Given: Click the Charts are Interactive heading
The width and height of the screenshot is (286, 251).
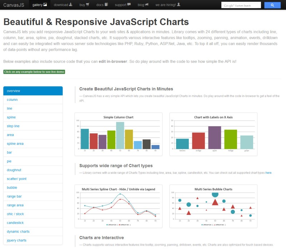Looking at the screenshot, I should [102, 238].
